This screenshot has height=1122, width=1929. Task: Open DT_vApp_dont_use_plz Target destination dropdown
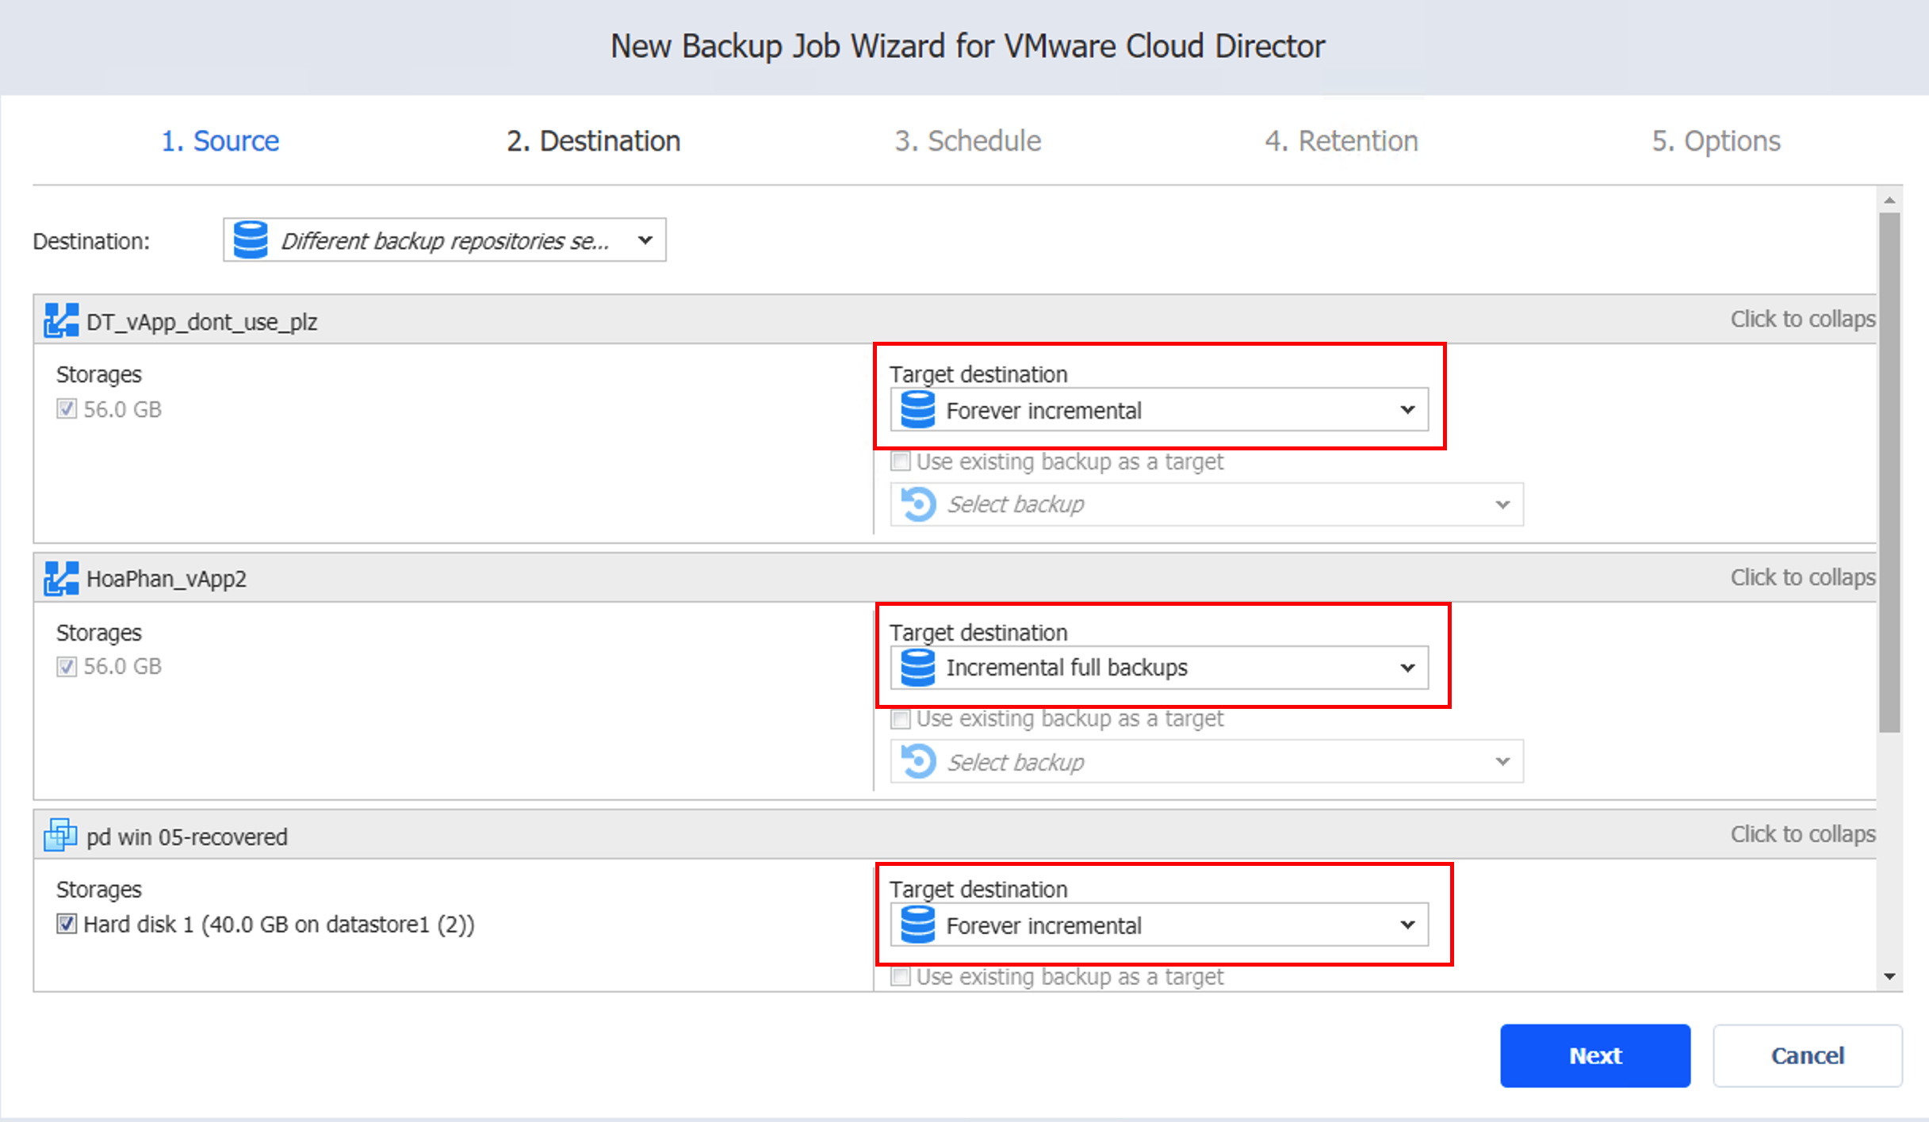click(x=1159, y=410)
